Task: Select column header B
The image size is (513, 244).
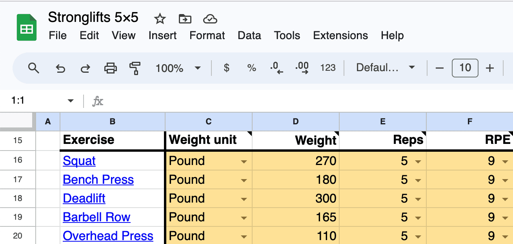Action: click(113, 122)
